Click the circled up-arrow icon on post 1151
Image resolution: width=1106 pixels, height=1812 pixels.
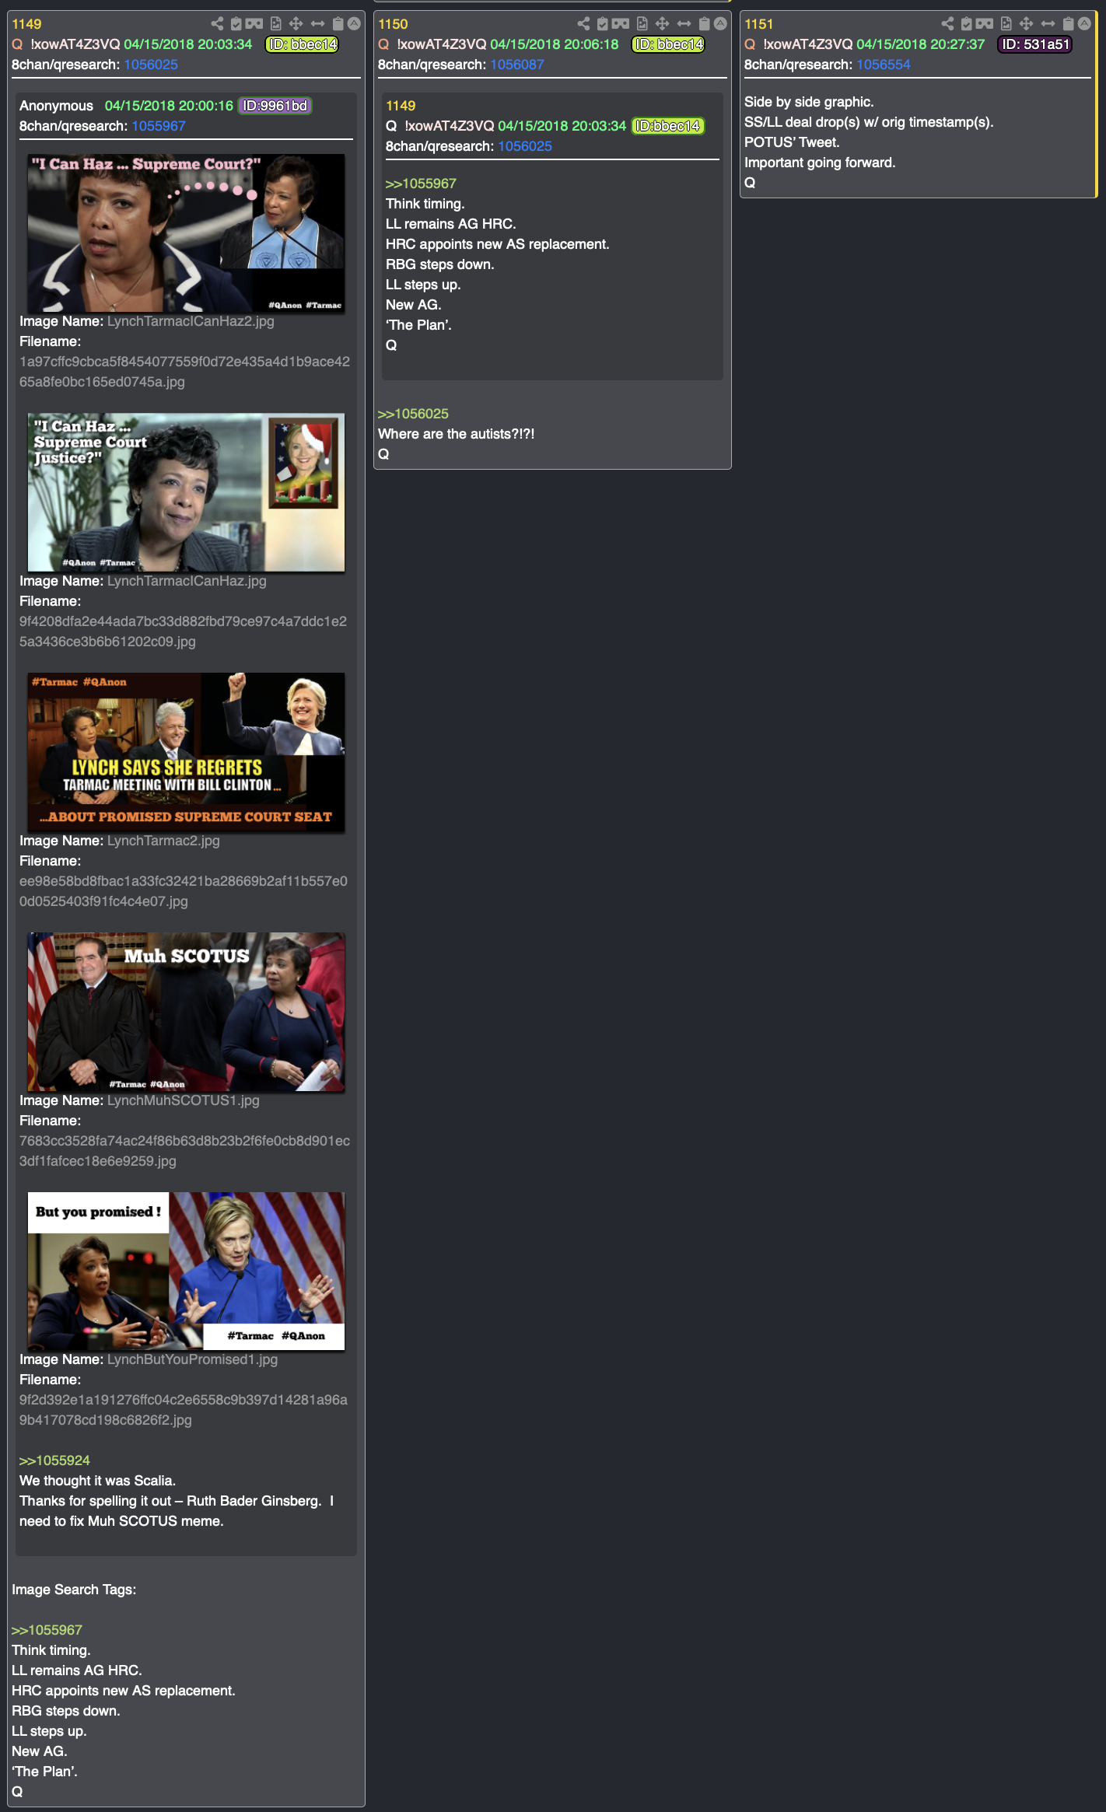(1084, 24)
